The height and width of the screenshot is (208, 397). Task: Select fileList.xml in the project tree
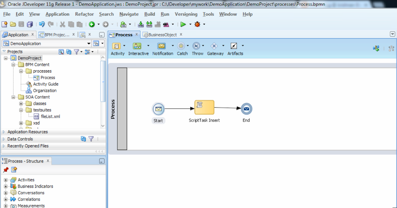[50, 116]
